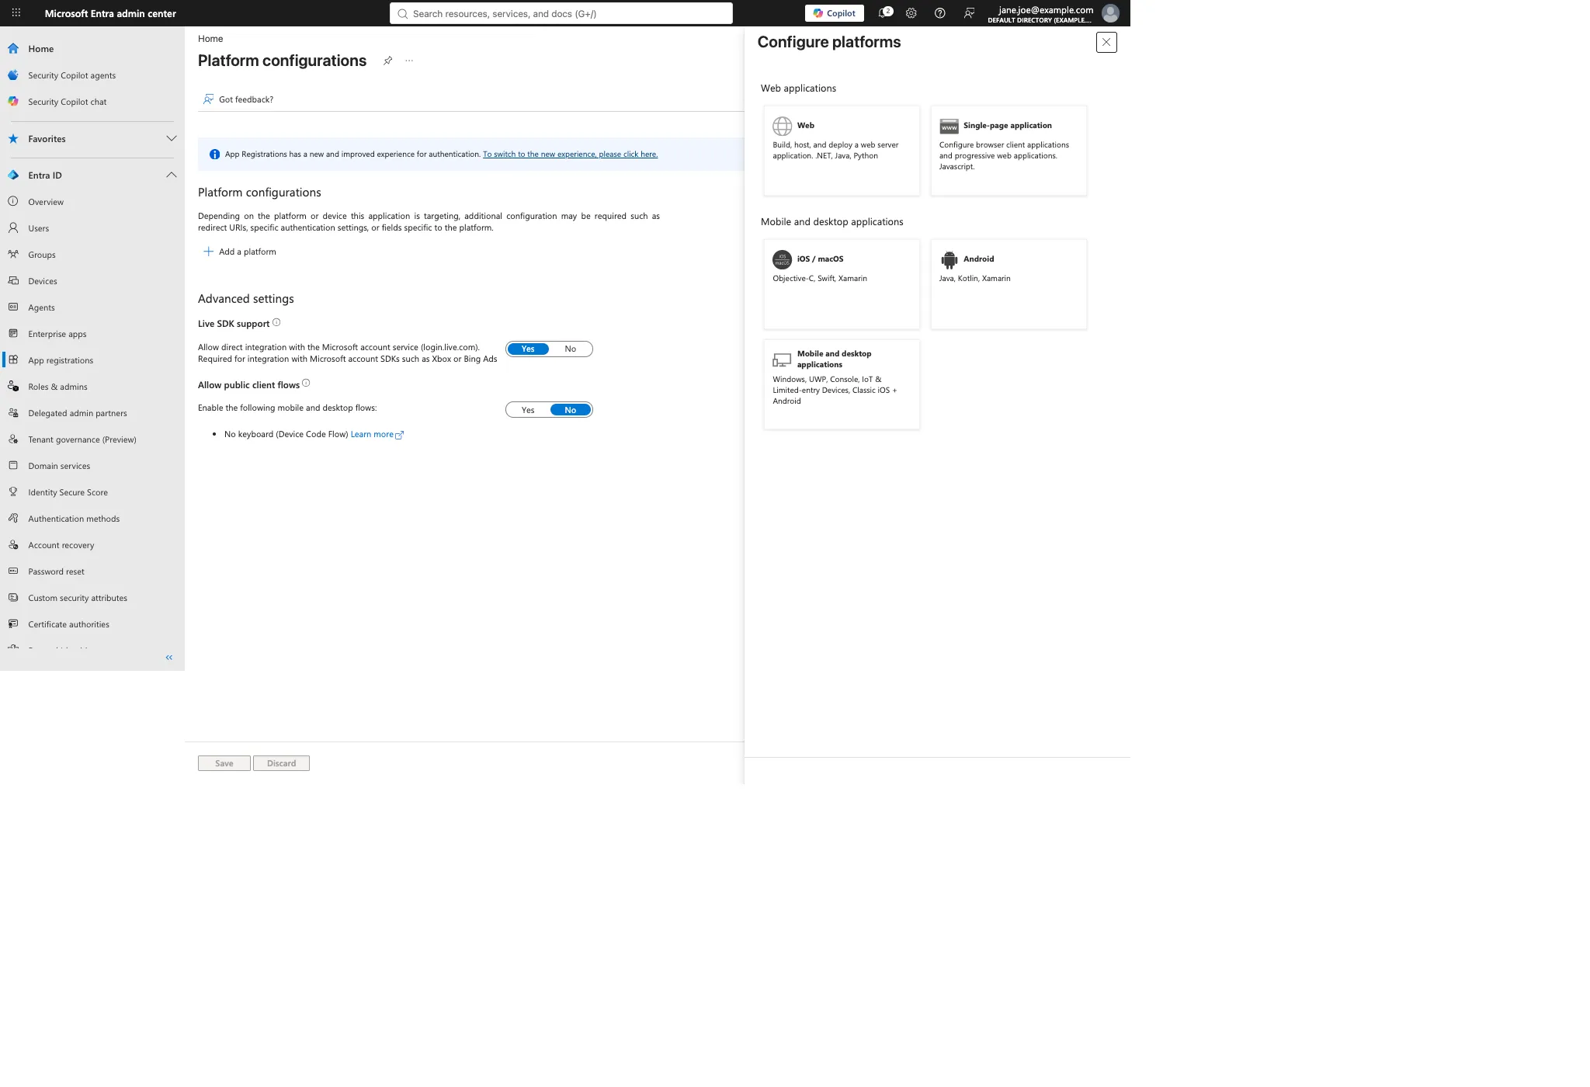1590x1087 pixels.
Task: Select the Android platform card
Action: tap(1009, 284)
